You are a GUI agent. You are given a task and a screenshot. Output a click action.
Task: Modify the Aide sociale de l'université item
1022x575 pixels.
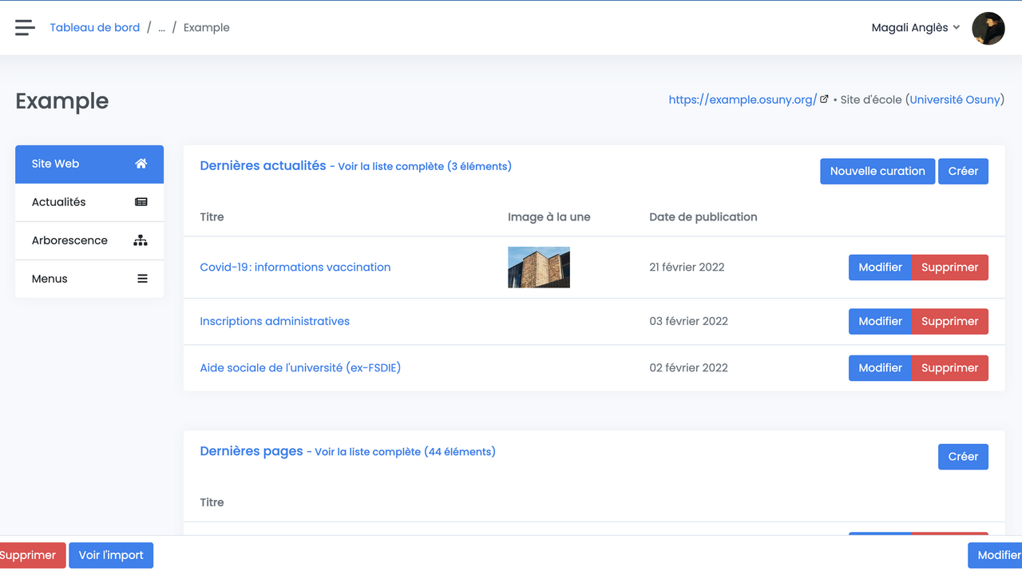[x=880, y=368]
